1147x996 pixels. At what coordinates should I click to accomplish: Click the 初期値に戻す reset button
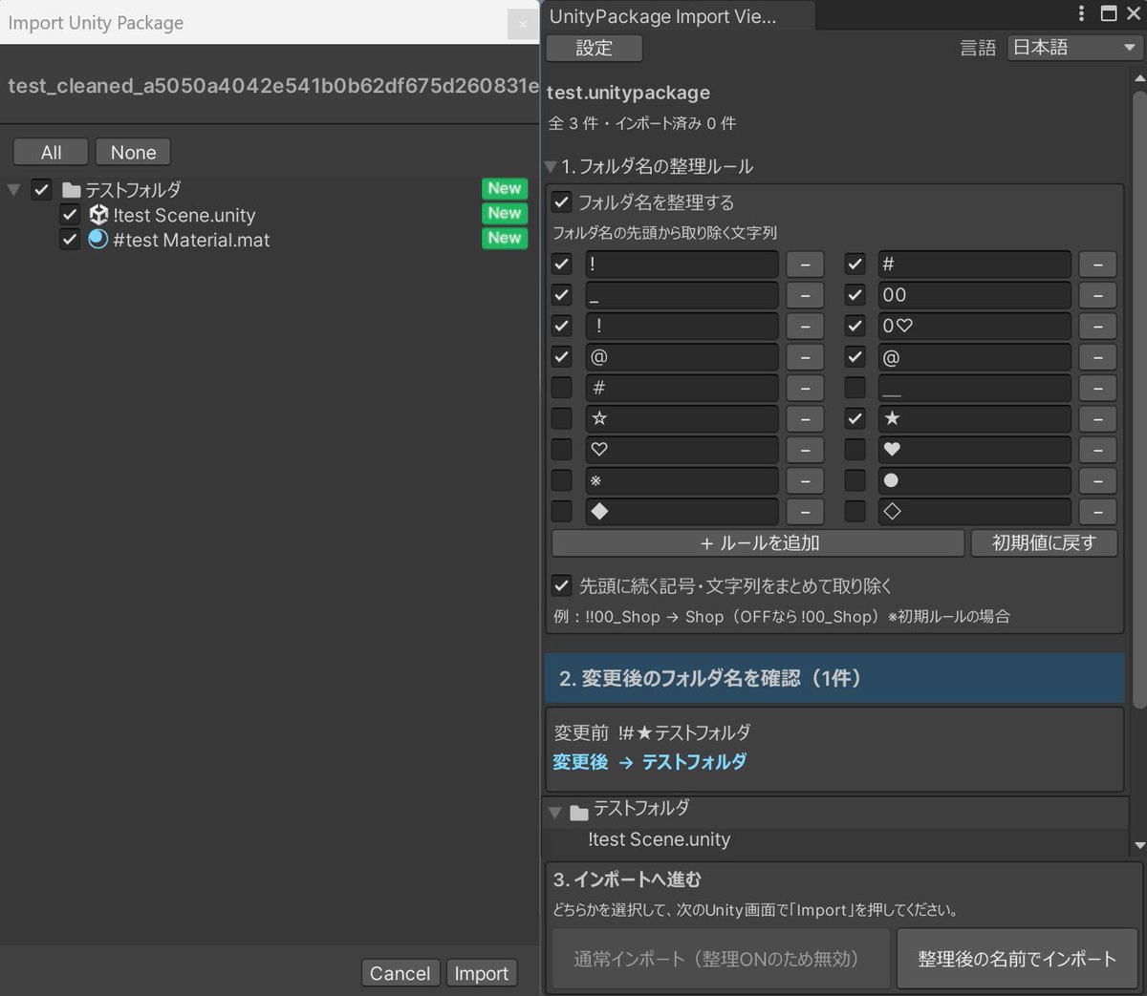(1044, 542)
